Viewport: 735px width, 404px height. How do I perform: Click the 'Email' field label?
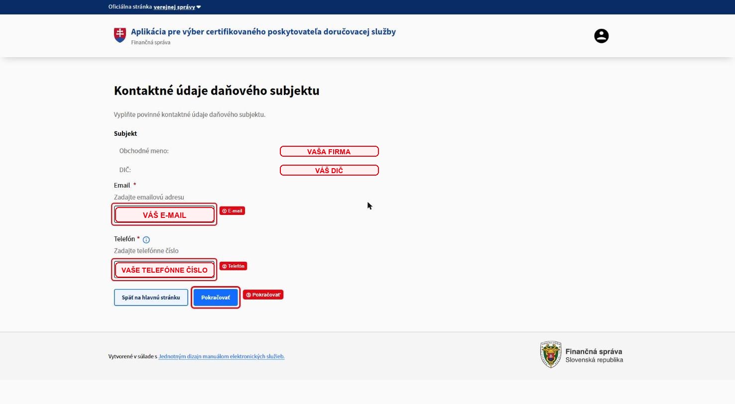(x=122, y=185)
